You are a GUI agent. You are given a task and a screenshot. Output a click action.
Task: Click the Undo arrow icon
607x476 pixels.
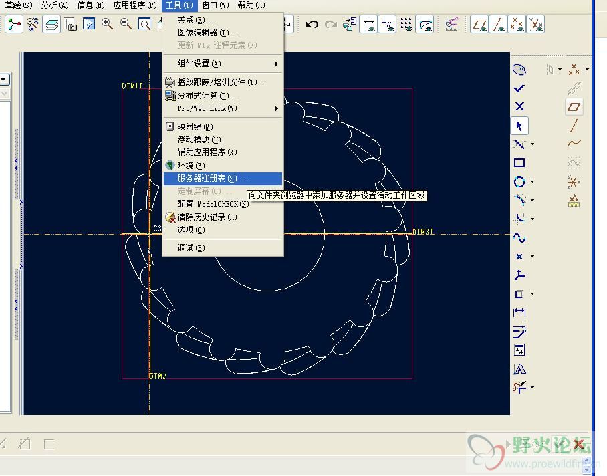[x=312, y=24]
